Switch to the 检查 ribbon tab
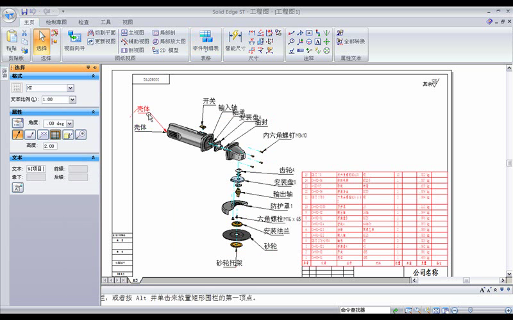This screenshot has width=513, height=320. pyautogui.click(x=83, y=22)
